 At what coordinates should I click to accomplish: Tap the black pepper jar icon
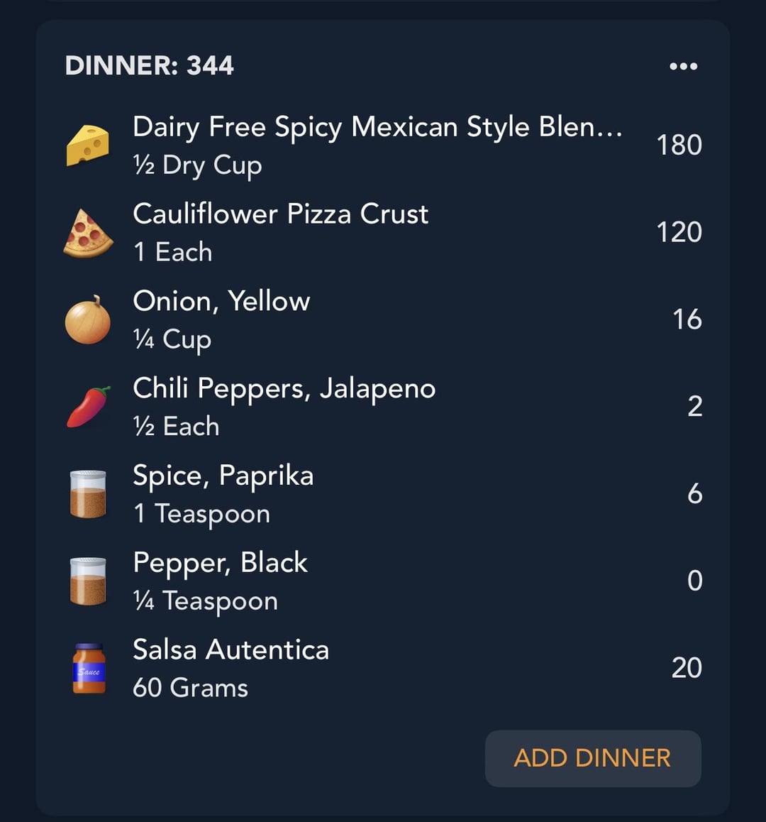pos(88,581)
